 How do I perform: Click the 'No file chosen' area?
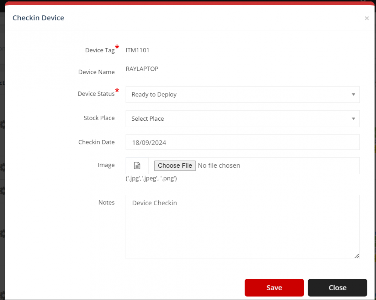[x=219, y=165]
